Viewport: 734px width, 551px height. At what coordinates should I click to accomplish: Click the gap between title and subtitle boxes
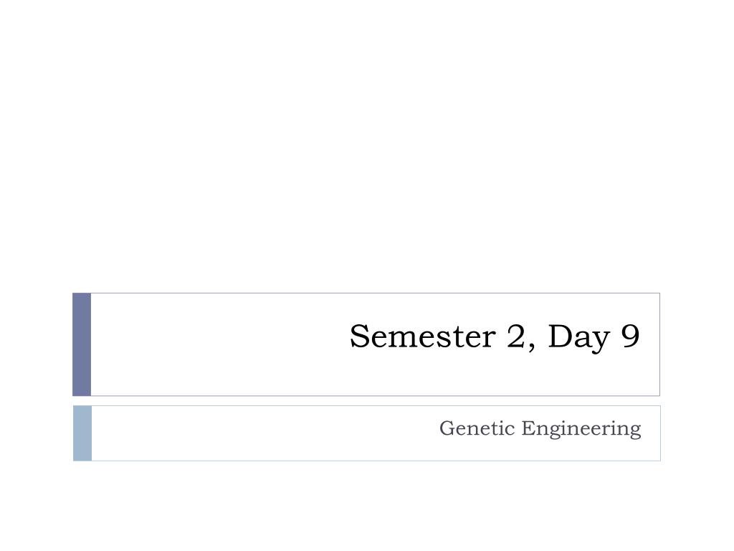(x=366, y=401)
